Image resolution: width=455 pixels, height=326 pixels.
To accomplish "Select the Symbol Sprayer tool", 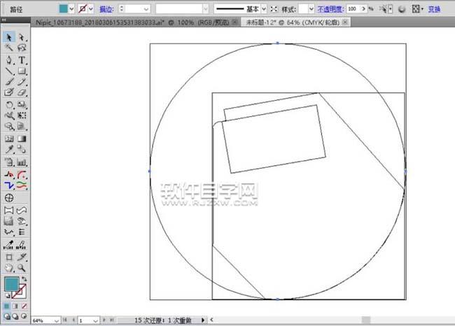I will (9, 162).
